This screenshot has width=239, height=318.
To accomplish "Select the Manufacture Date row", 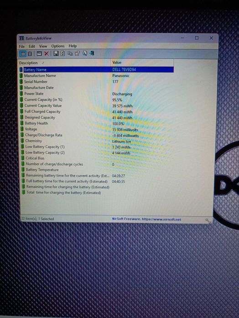I will coord(97,88).
